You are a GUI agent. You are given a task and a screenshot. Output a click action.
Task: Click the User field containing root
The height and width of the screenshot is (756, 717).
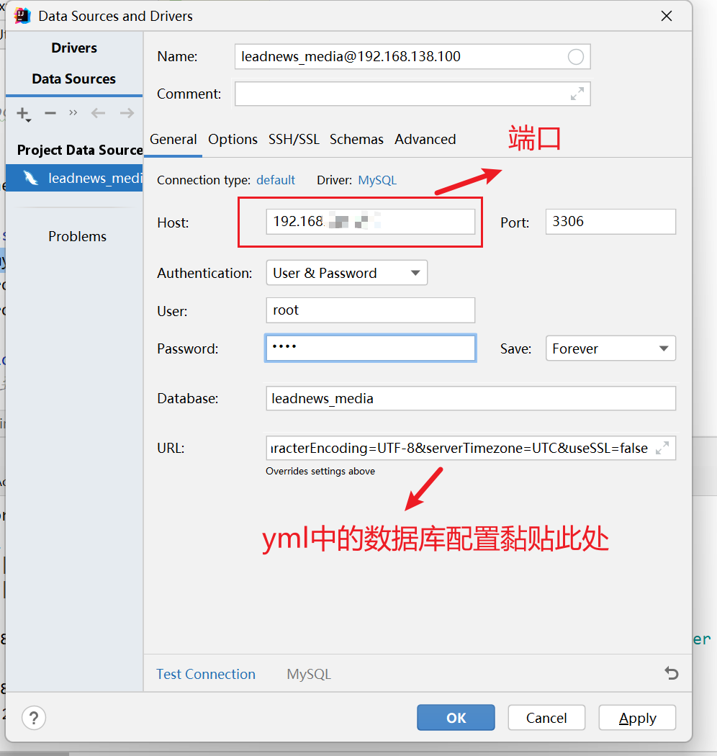click(x=370, y=310)
